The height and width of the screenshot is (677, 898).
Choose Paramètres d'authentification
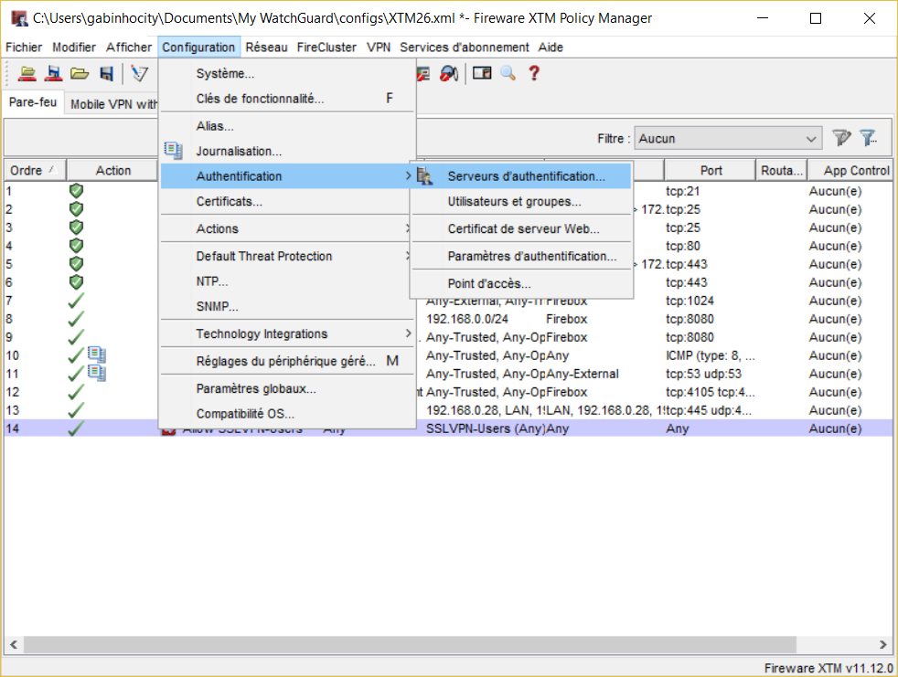click(x=522, y=257)
